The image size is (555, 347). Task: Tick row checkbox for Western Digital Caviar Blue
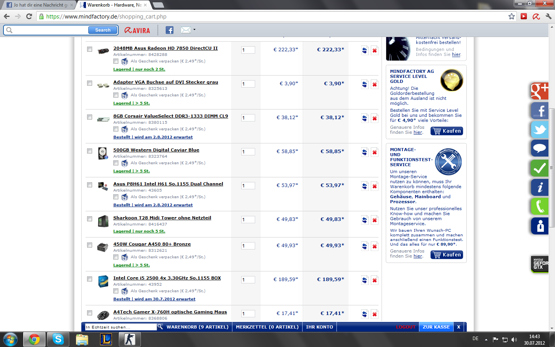click(90, 151)
